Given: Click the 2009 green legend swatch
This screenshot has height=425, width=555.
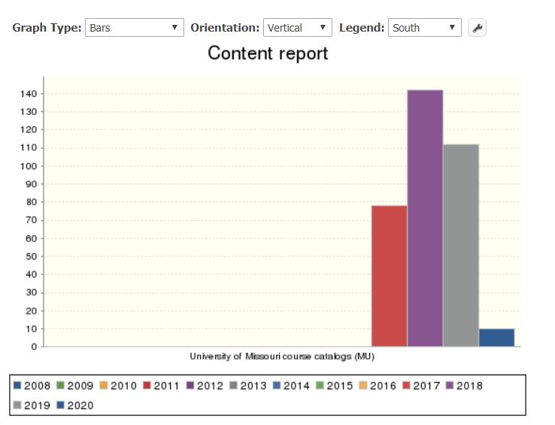Looking at the screenshot, I should tap(61, 386).
